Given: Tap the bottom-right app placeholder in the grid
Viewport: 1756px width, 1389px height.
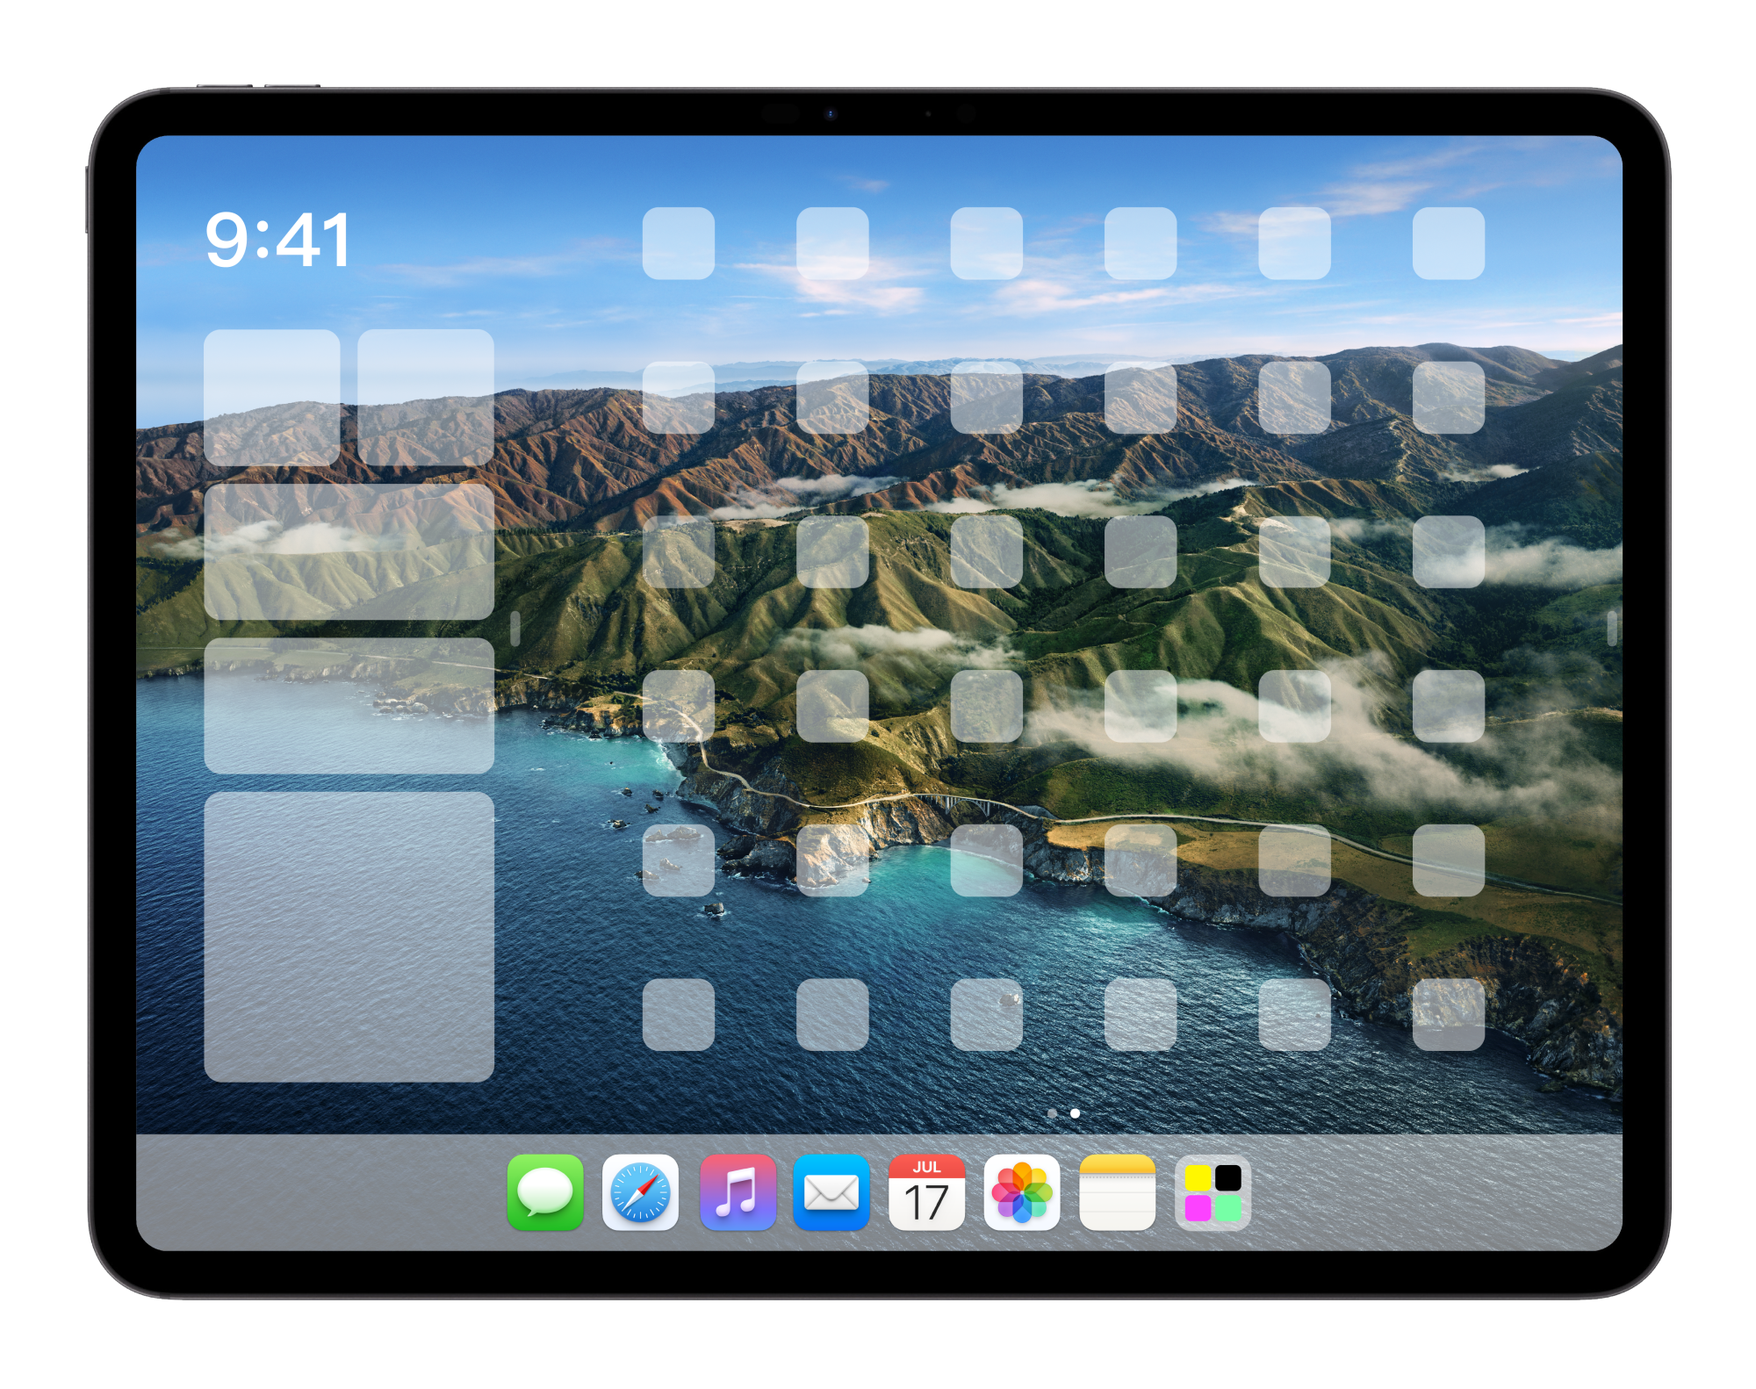Looking at the screenshot, I should click(x=1449, y=1014).
